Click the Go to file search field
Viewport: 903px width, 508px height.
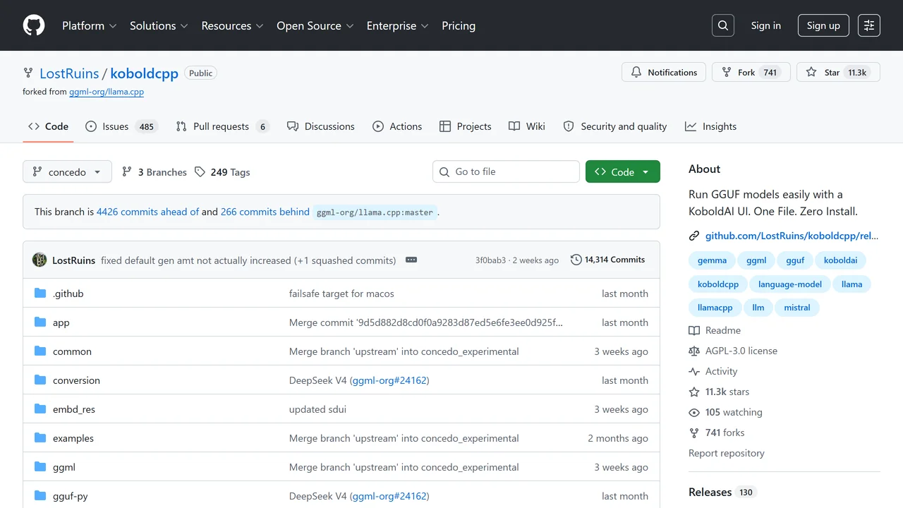[506, 171]
